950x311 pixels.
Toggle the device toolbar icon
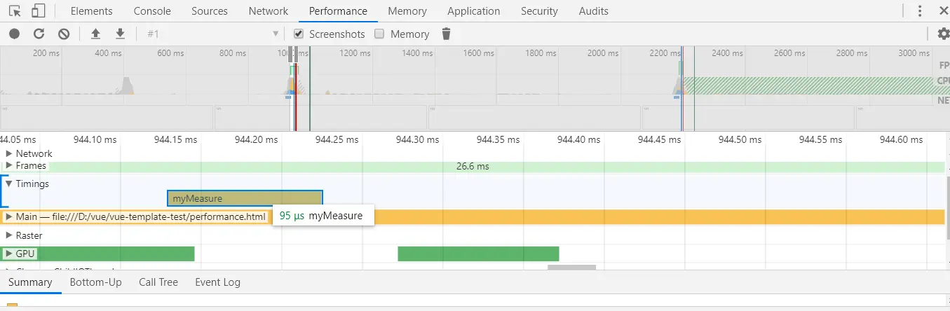39,11
